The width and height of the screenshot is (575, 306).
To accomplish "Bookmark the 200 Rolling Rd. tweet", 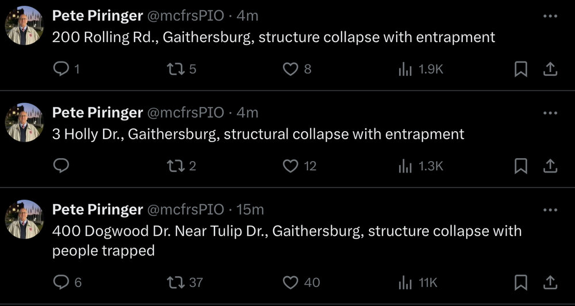I will click(x=520, y=70).
